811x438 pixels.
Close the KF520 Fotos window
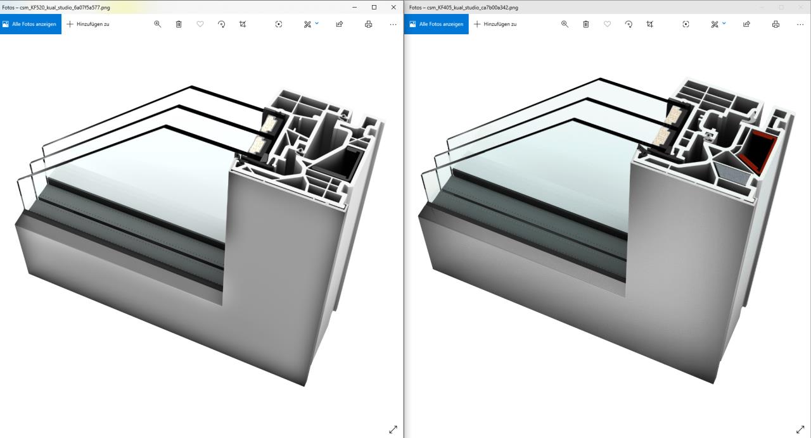393,7
